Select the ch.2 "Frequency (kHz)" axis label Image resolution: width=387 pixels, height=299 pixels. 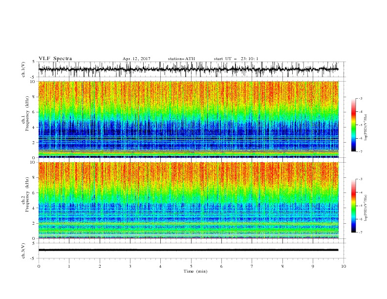click(28, 194)
